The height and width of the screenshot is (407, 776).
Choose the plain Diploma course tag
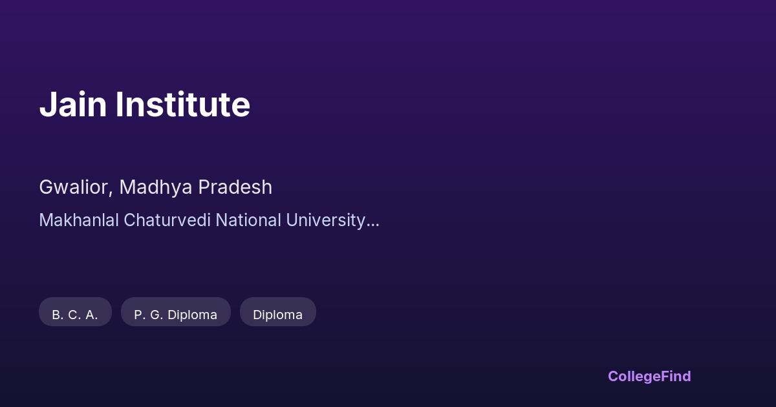point(277,314)
